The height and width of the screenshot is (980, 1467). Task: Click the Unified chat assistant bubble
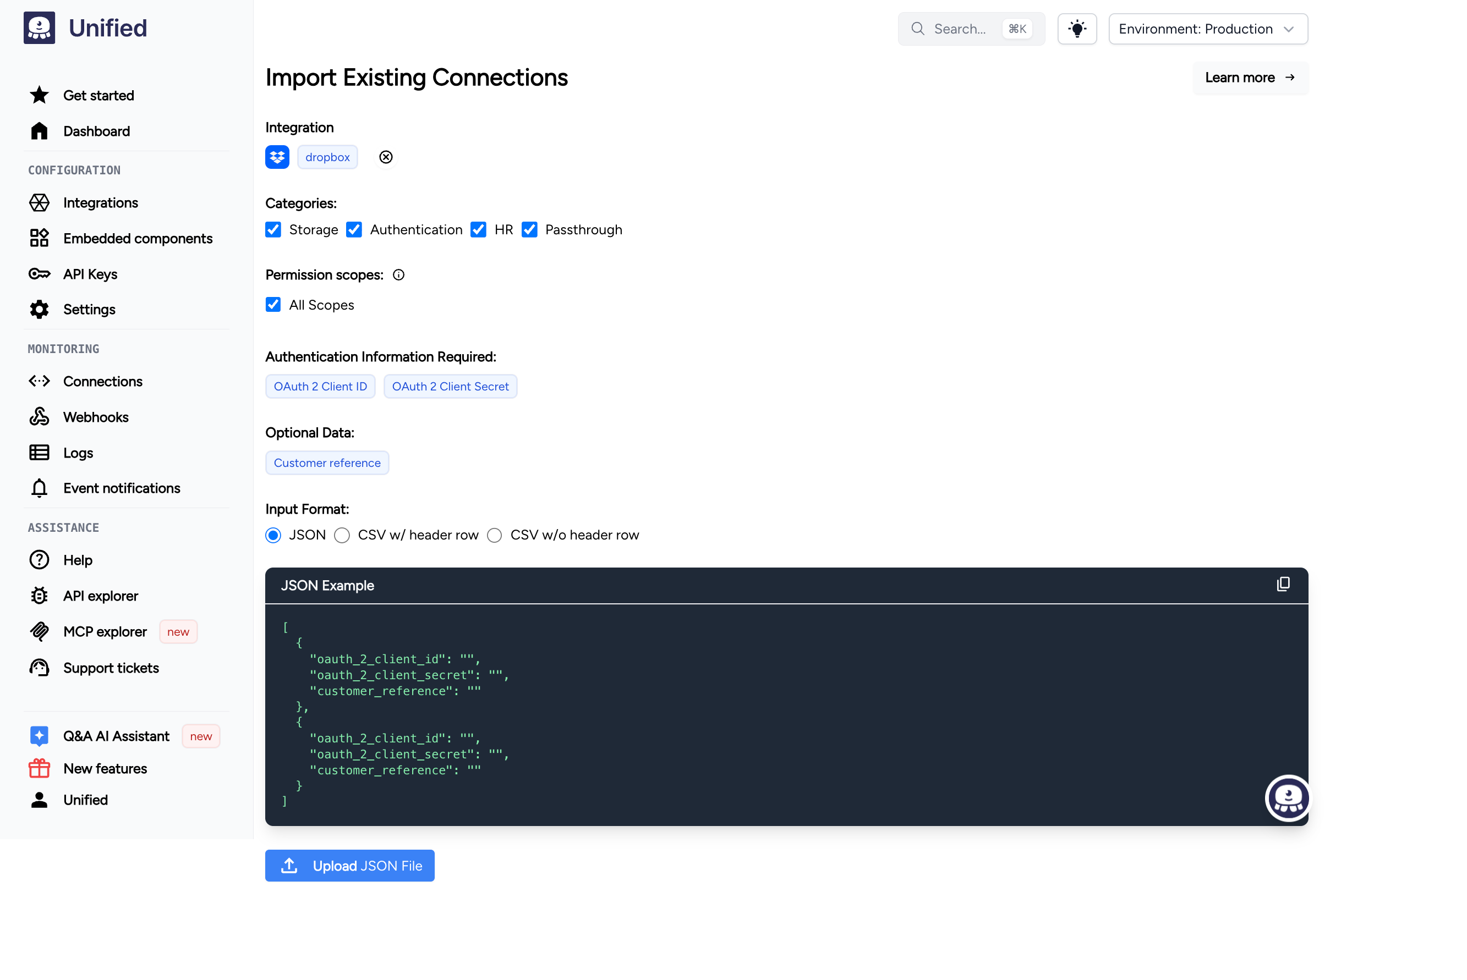[x=1288, y=798]
